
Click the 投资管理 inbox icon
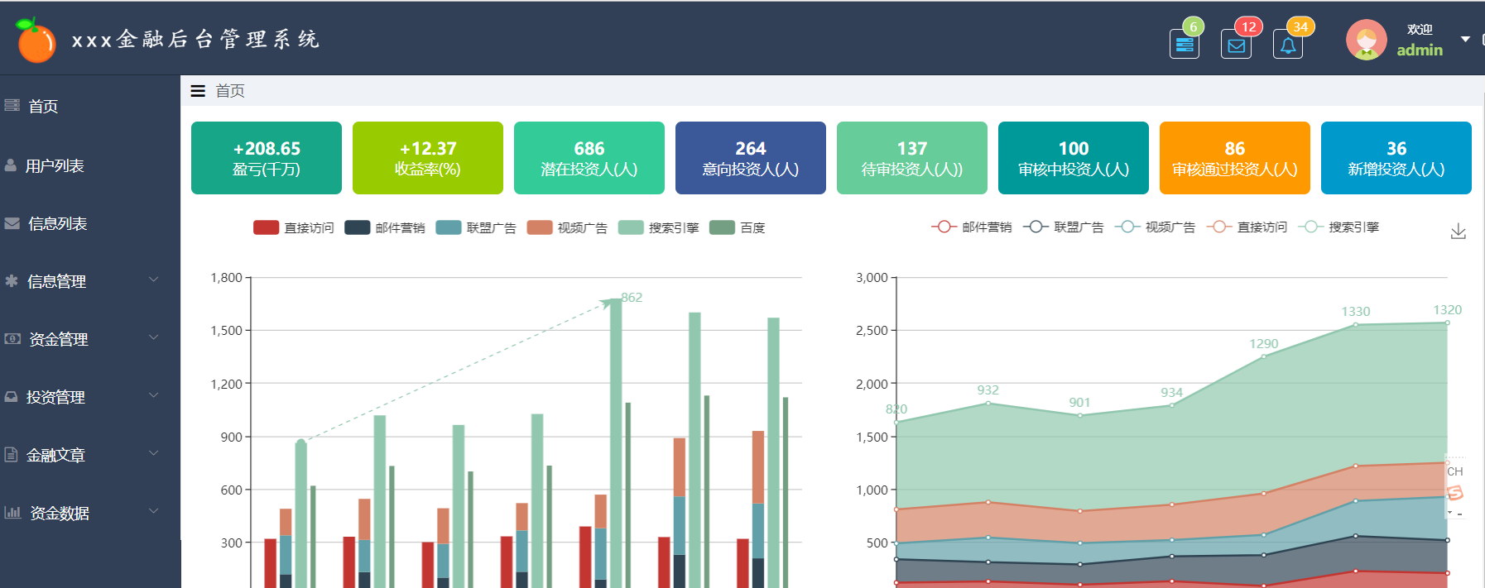pyautogui.click(x=12, y=396)
